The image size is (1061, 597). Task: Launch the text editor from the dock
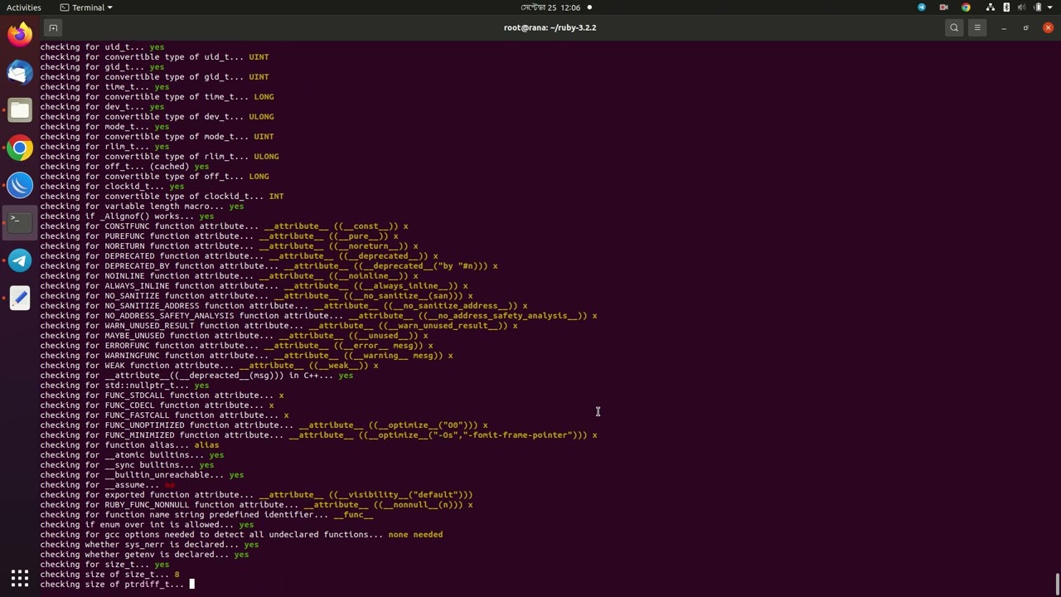[x=20, y=298]
